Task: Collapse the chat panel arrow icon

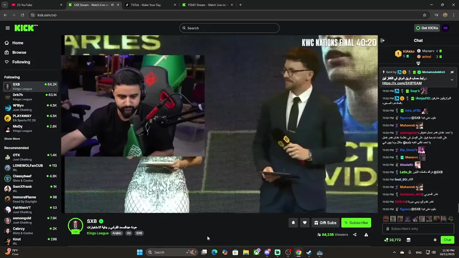Action: click(x=382, y=40)
